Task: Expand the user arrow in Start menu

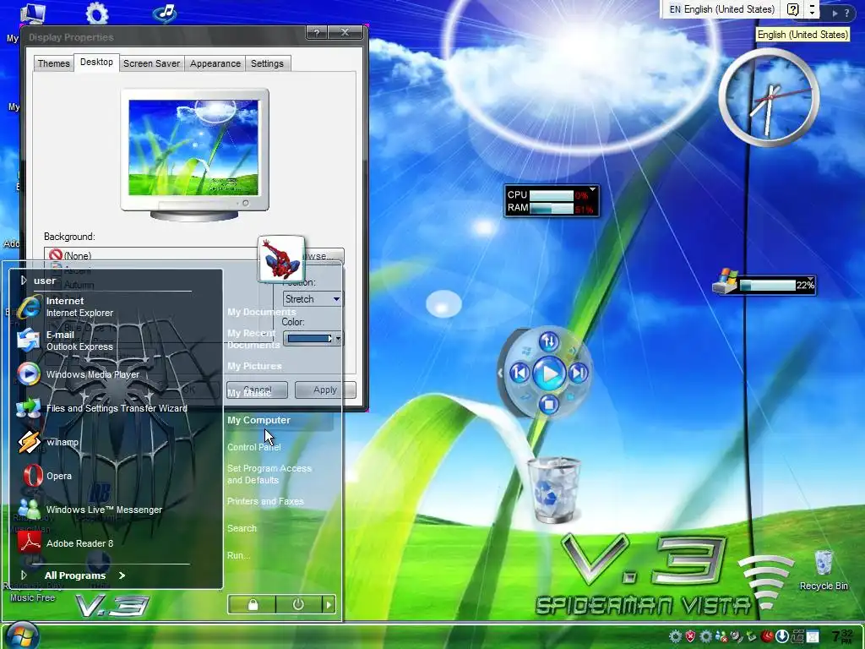Action: click(24, 281)
